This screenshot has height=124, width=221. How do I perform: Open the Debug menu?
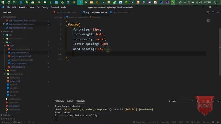45,7
